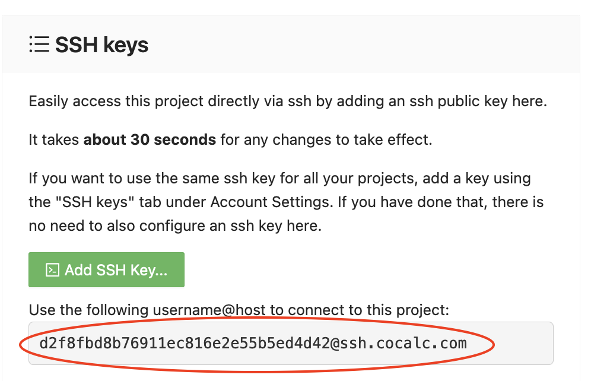Viewport: 591px width, 381px height.
Task: Click empty header area right of SSH keys title
Action: (x=356, y=45)
